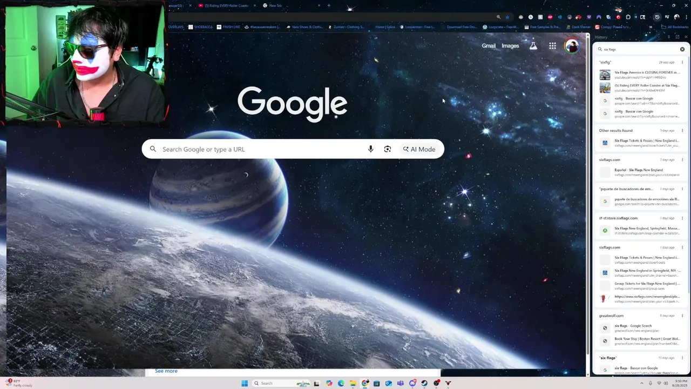This screenshot has width=691, height=389.
Task: Close the New Tab browser tab
Action: click(x=319, y=5)
